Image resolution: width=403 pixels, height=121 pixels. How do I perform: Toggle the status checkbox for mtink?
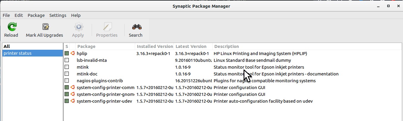67,67
